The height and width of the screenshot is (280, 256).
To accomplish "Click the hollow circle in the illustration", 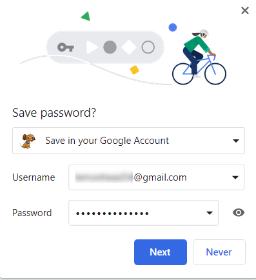I will tap(148, 47).
